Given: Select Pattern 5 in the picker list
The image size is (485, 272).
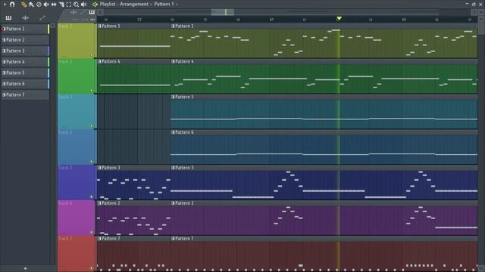Looking at the screenshot, I should [25, 73].
